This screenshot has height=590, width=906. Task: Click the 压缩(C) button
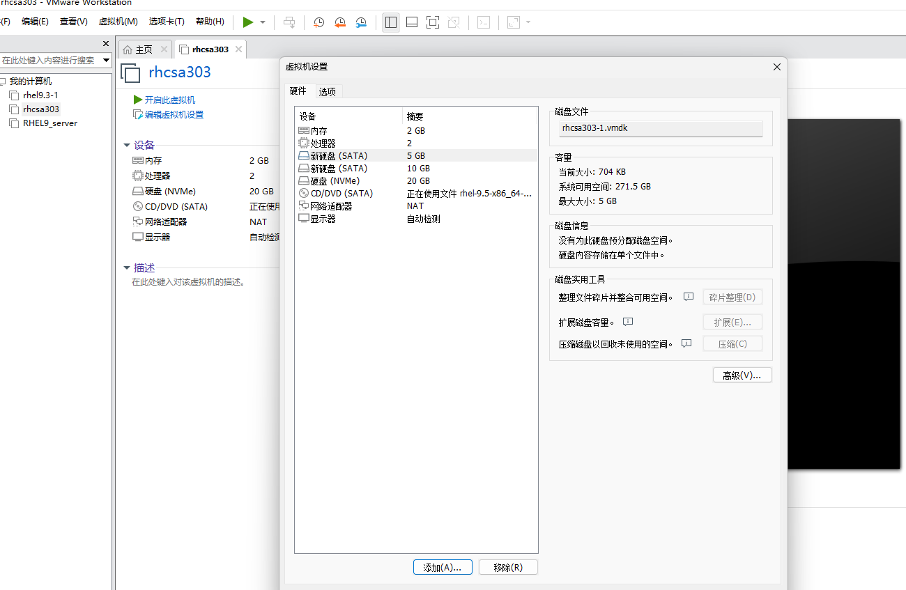pos(732,344)
